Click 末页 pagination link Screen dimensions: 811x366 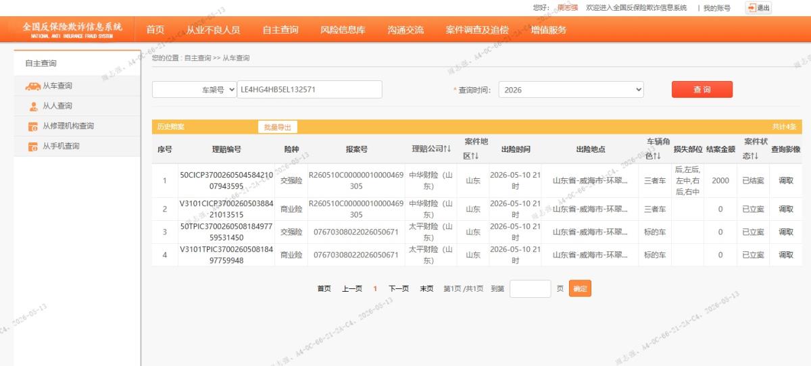tap(426, 289)
